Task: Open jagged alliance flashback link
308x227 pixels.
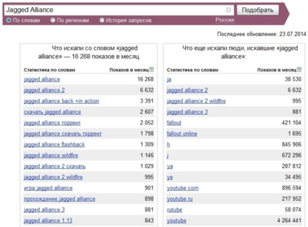Action: [x=54, y=144]
